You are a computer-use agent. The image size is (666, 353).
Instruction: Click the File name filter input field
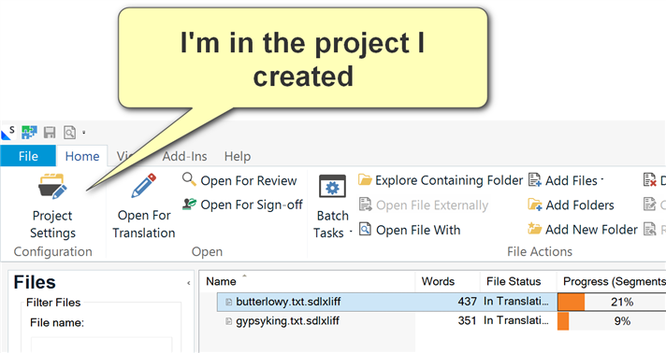pyautogui.click(x=102, y=345)
